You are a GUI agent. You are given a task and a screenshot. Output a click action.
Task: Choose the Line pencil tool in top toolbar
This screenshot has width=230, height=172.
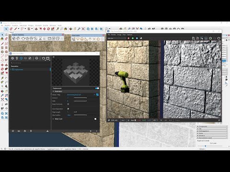(x=15, y=29)
